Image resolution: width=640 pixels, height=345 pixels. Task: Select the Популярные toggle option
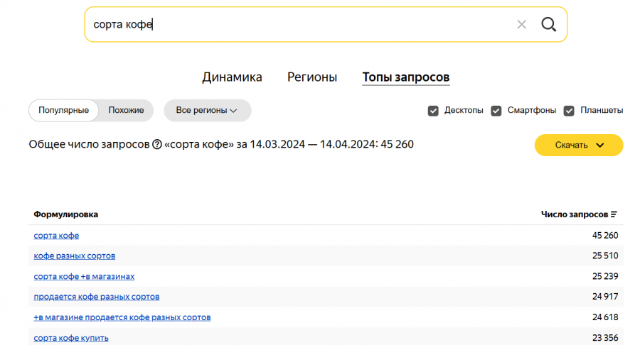click(x=63, y=111)
